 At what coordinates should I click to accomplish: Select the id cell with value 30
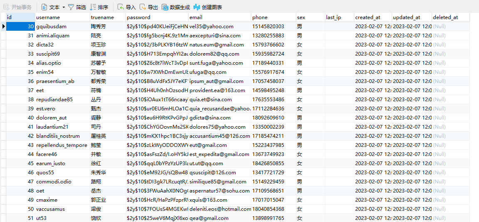point(20,27)
